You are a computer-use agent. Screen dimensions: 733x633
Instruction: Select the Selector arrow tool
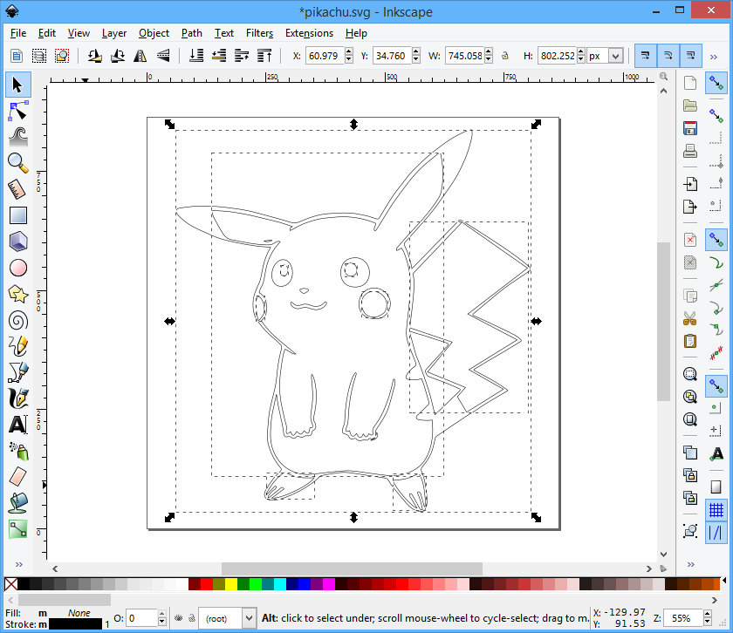pyautogui.click(x=18, y=85)
